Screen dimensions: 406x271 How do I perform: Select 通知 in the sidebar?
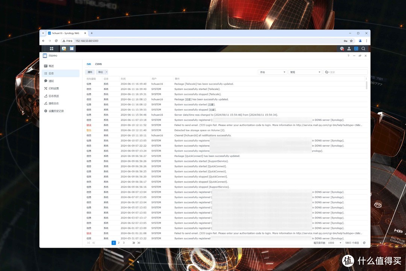tap(51, 81)
